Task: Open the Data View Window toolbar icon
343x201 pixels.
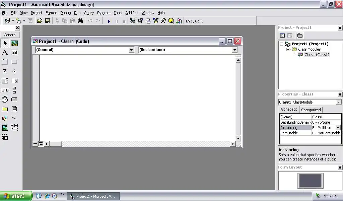Action: pyautogui.click(x=171, y=21)
